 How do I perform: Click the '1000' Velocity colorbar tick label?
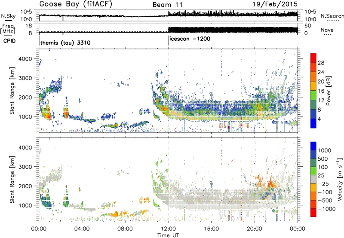pyautogui.click(x=324, y=150)
